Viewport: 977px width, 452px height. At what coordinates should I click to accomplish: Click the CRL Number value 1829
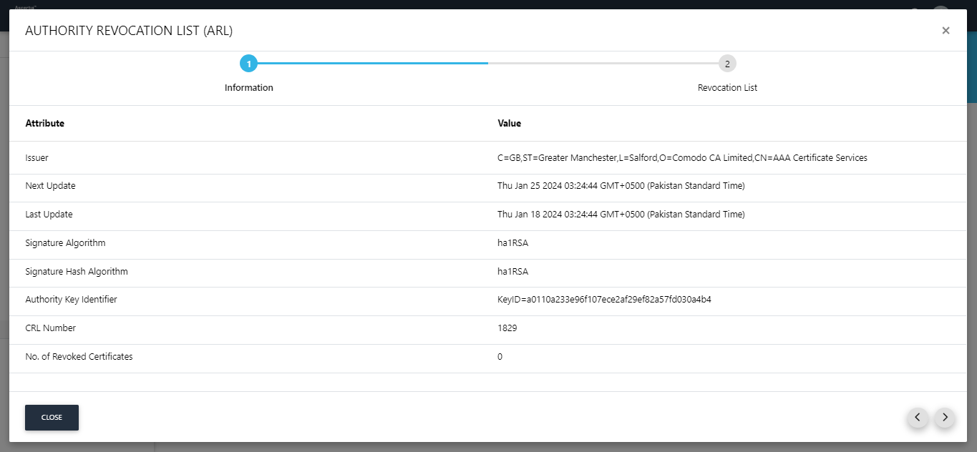click(x=507, y=328)
